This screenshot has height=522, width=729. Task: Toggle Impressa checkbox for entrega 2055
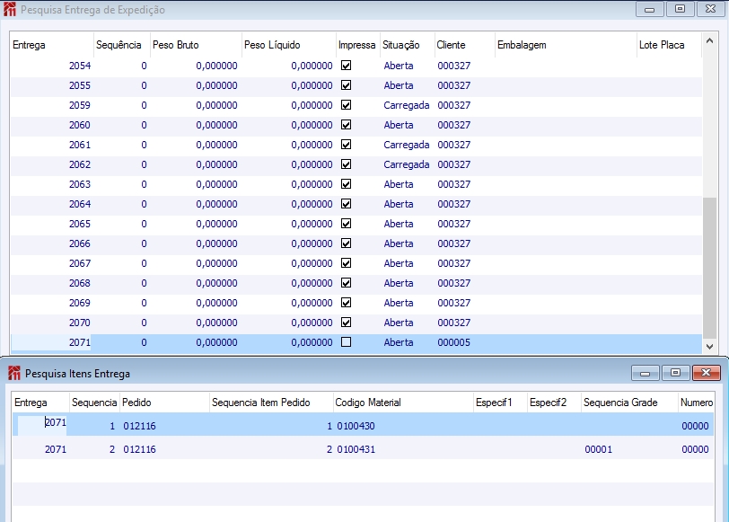[346, 85]
